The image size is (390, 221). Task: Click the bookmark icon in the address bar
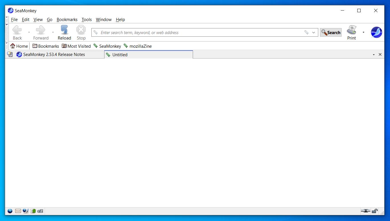pos(96,32)
